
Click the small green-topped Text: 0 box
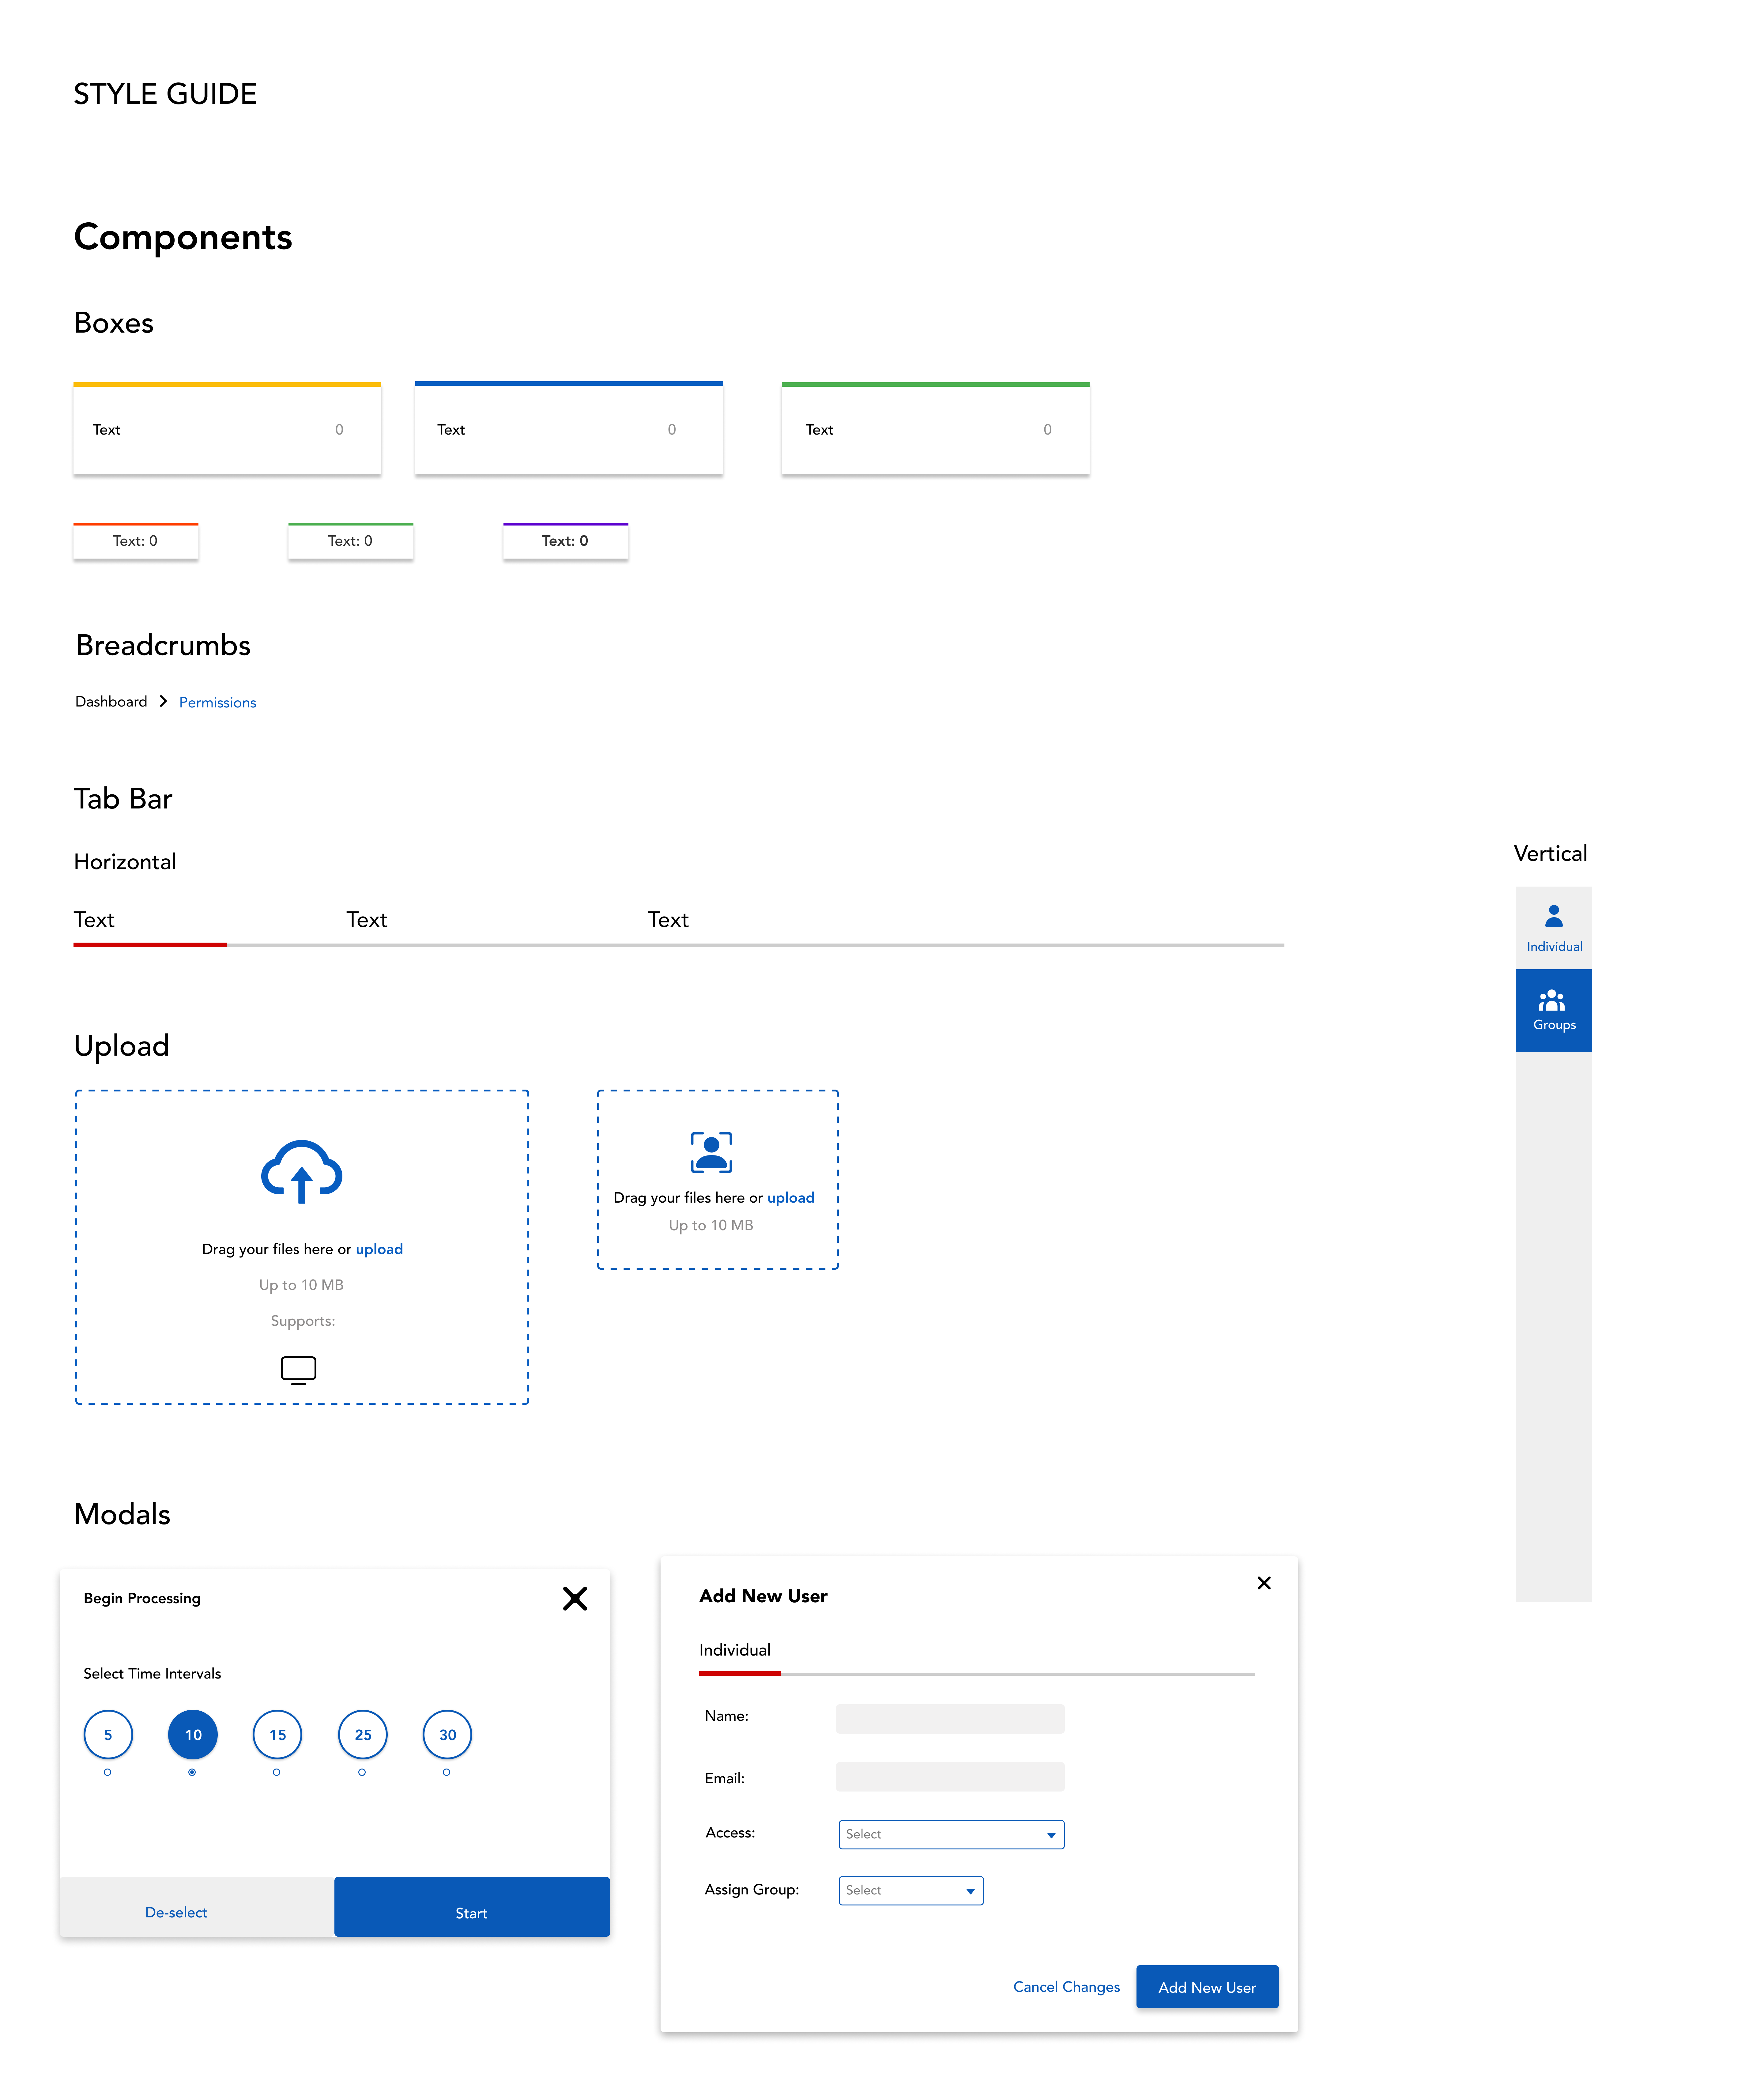[x=351, y=541]
